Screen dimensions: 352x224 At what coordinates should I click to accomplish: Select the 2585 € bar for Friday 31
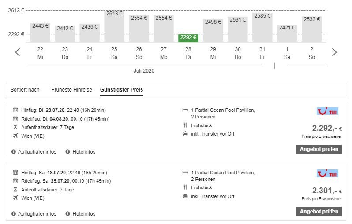tap(262, 27)
